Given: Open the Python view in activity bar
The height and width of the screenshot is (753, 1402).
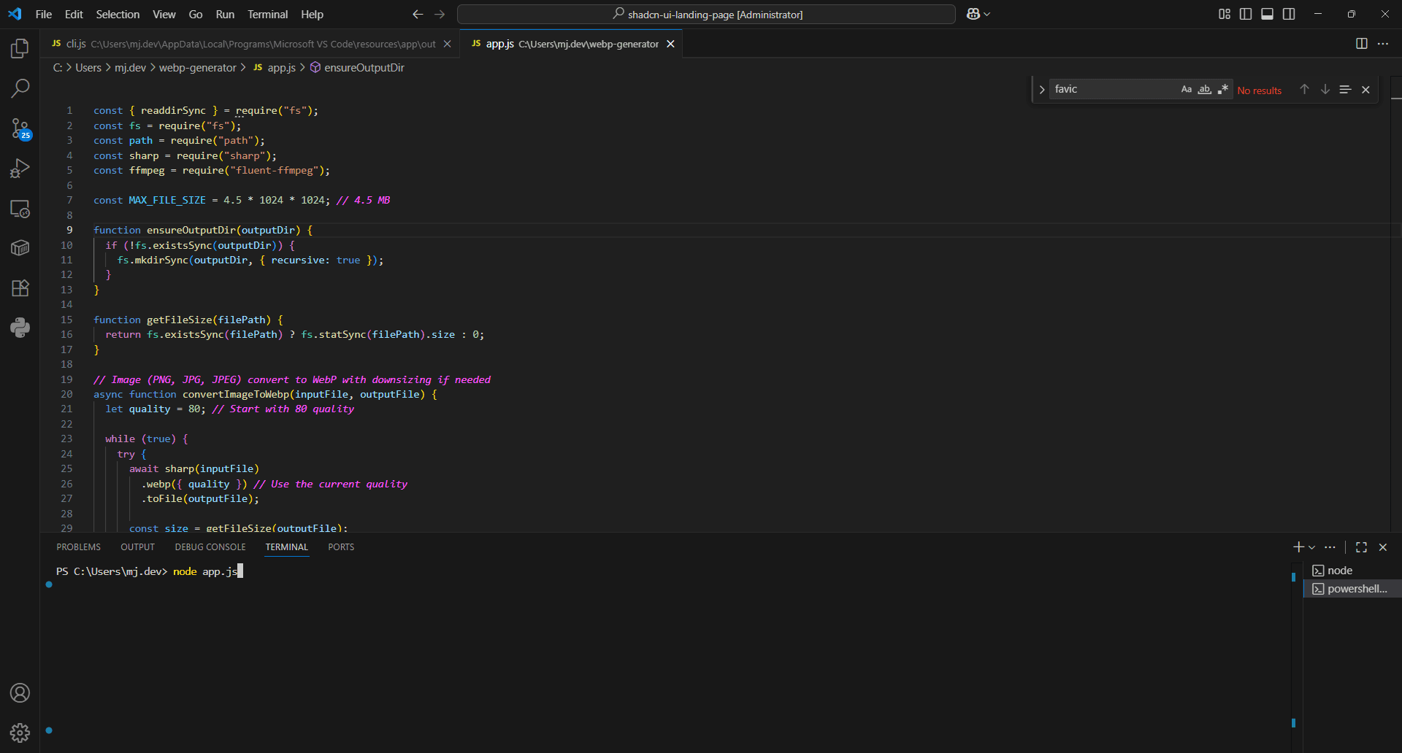Looking at the screenshot, I should (x=20, y=328).
